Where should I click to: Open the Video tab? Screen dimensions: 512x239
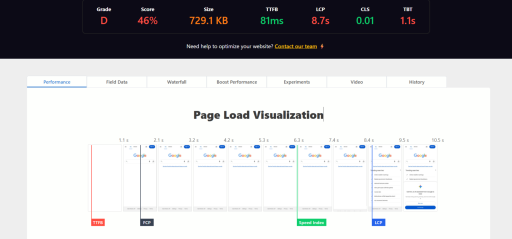click(356, 82)
